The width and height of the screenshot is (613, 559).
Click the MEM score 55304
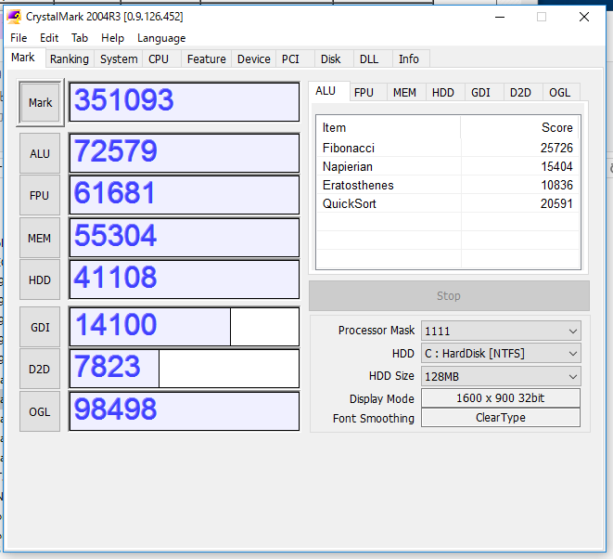point(185,238)
